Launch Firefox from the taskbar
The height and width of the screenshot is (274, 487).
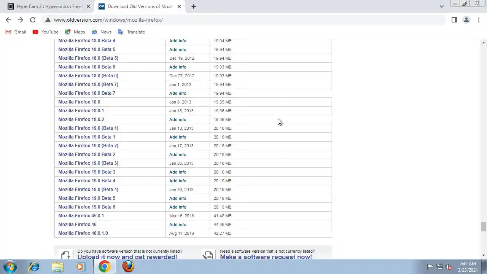coord(128,266)
